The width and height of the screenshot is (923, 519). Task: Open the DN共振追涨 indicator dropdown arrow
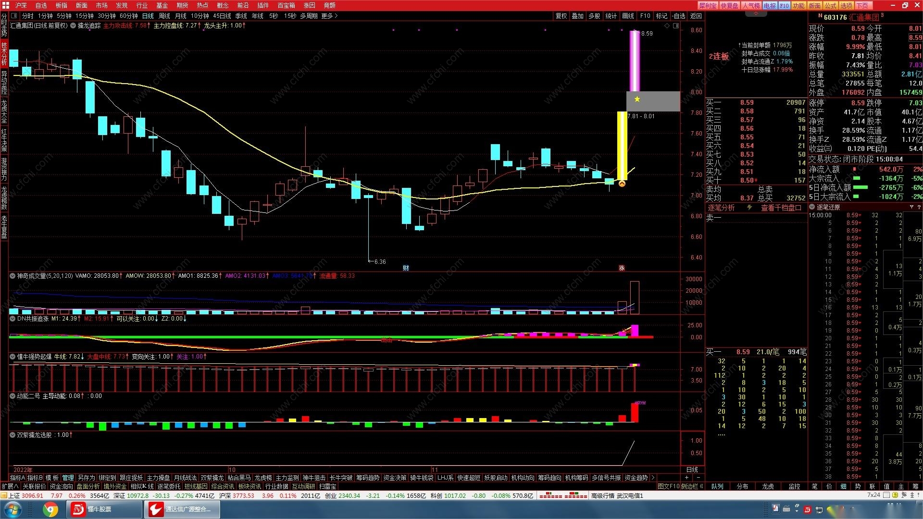(12, 318)
